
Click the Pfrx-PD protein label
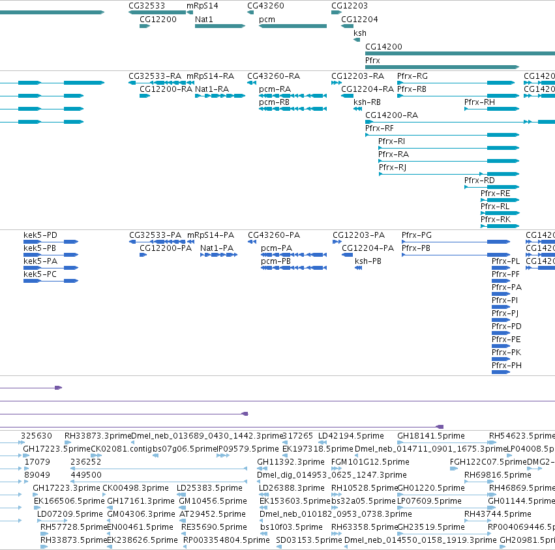pos(507,326)
